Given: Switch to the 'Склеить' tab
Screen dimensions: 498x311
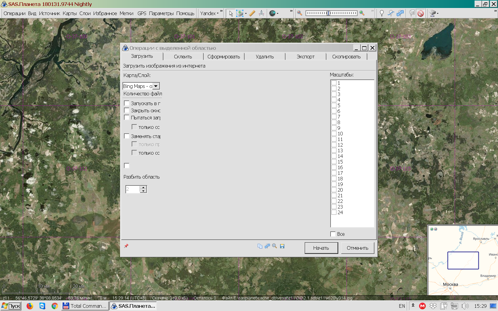Looking at the screenshot, I should pyautogui.click(x=183, y=57).
